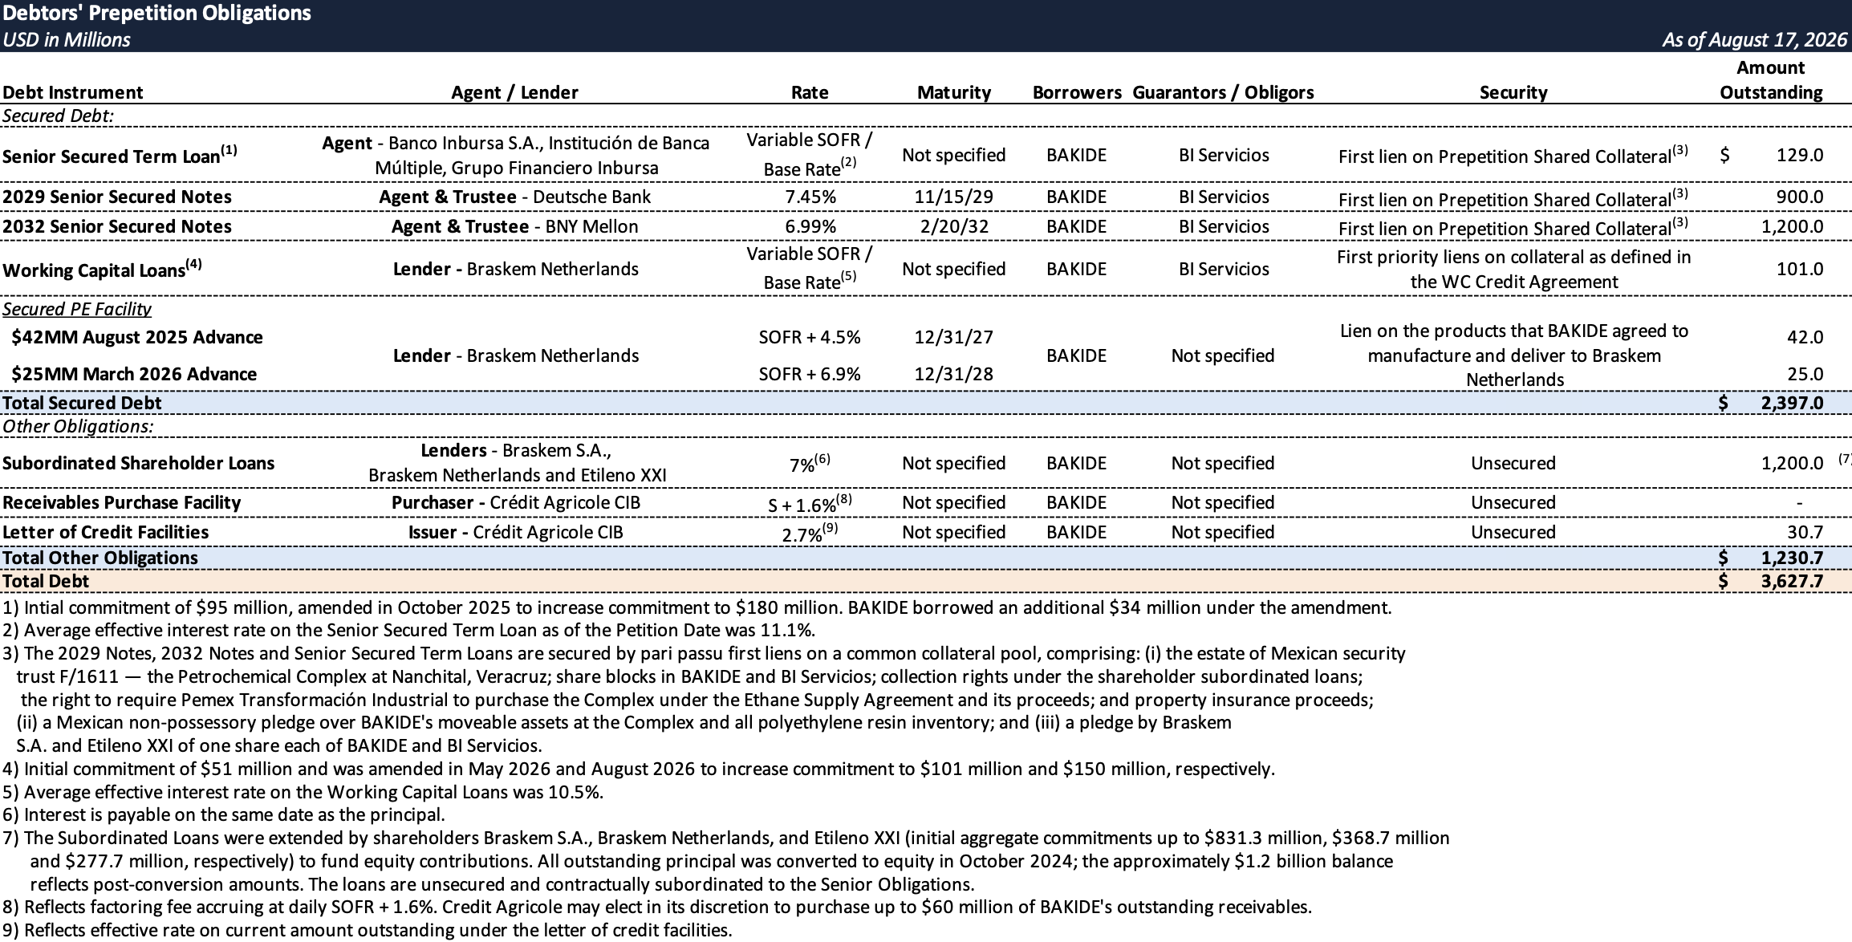Click the "$42MM August 2025 Advance" label
The width and height of the screenshot is (1852, 942).
137,337
